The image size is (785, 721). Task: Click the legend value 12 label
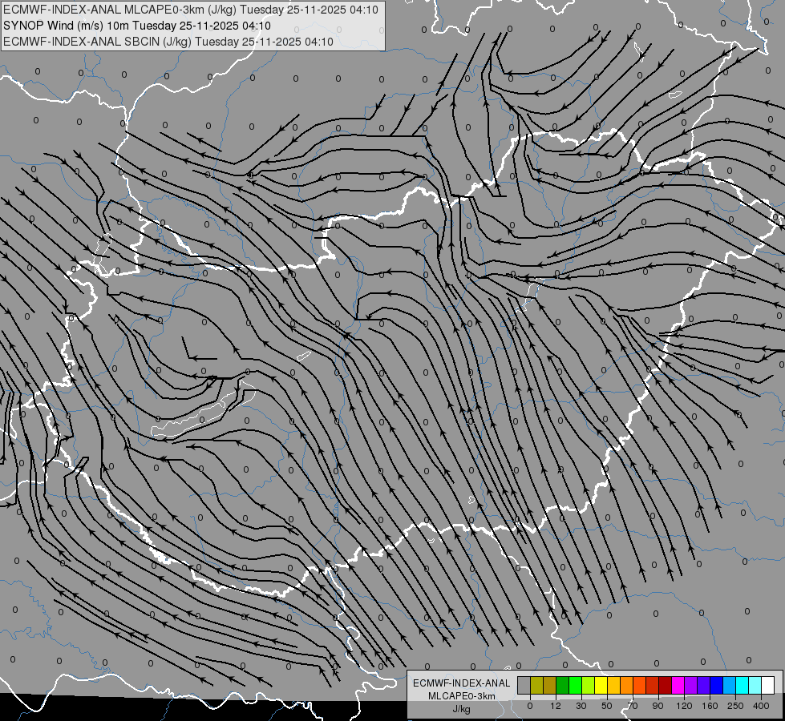[x=556, y=706]
